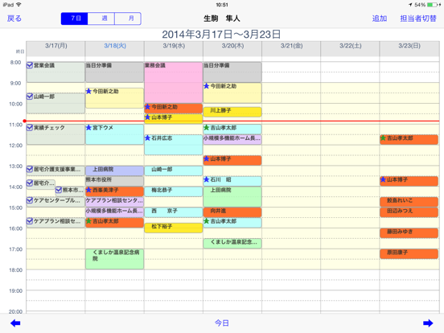Open 川上勝子 appointment on 3/20

coord(232,112)
